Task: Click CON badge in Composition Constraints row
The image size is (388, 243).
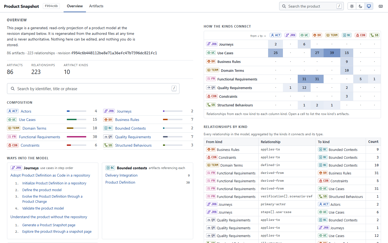Action: pos(13,145)
